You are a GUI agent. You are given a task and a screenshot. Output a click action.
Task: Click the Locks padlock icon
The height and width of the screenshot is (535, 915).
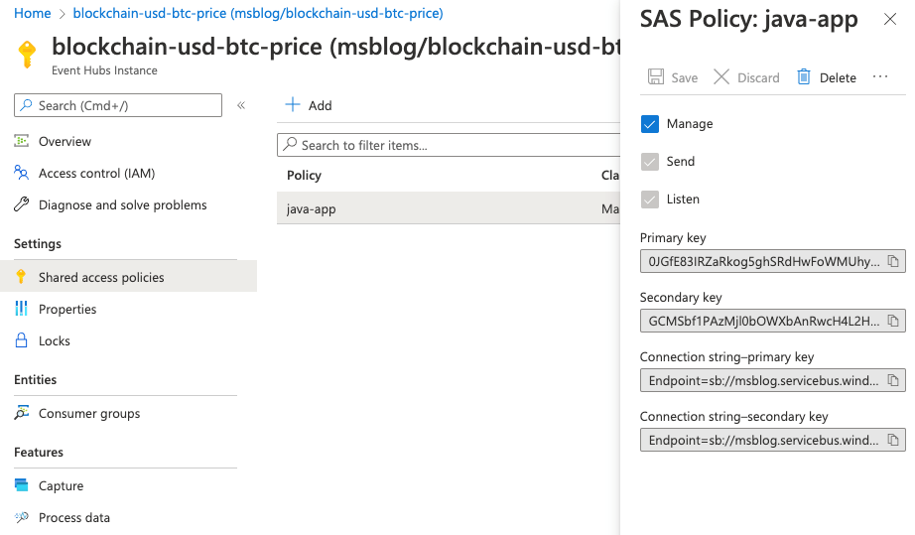(x=22, y=340)
